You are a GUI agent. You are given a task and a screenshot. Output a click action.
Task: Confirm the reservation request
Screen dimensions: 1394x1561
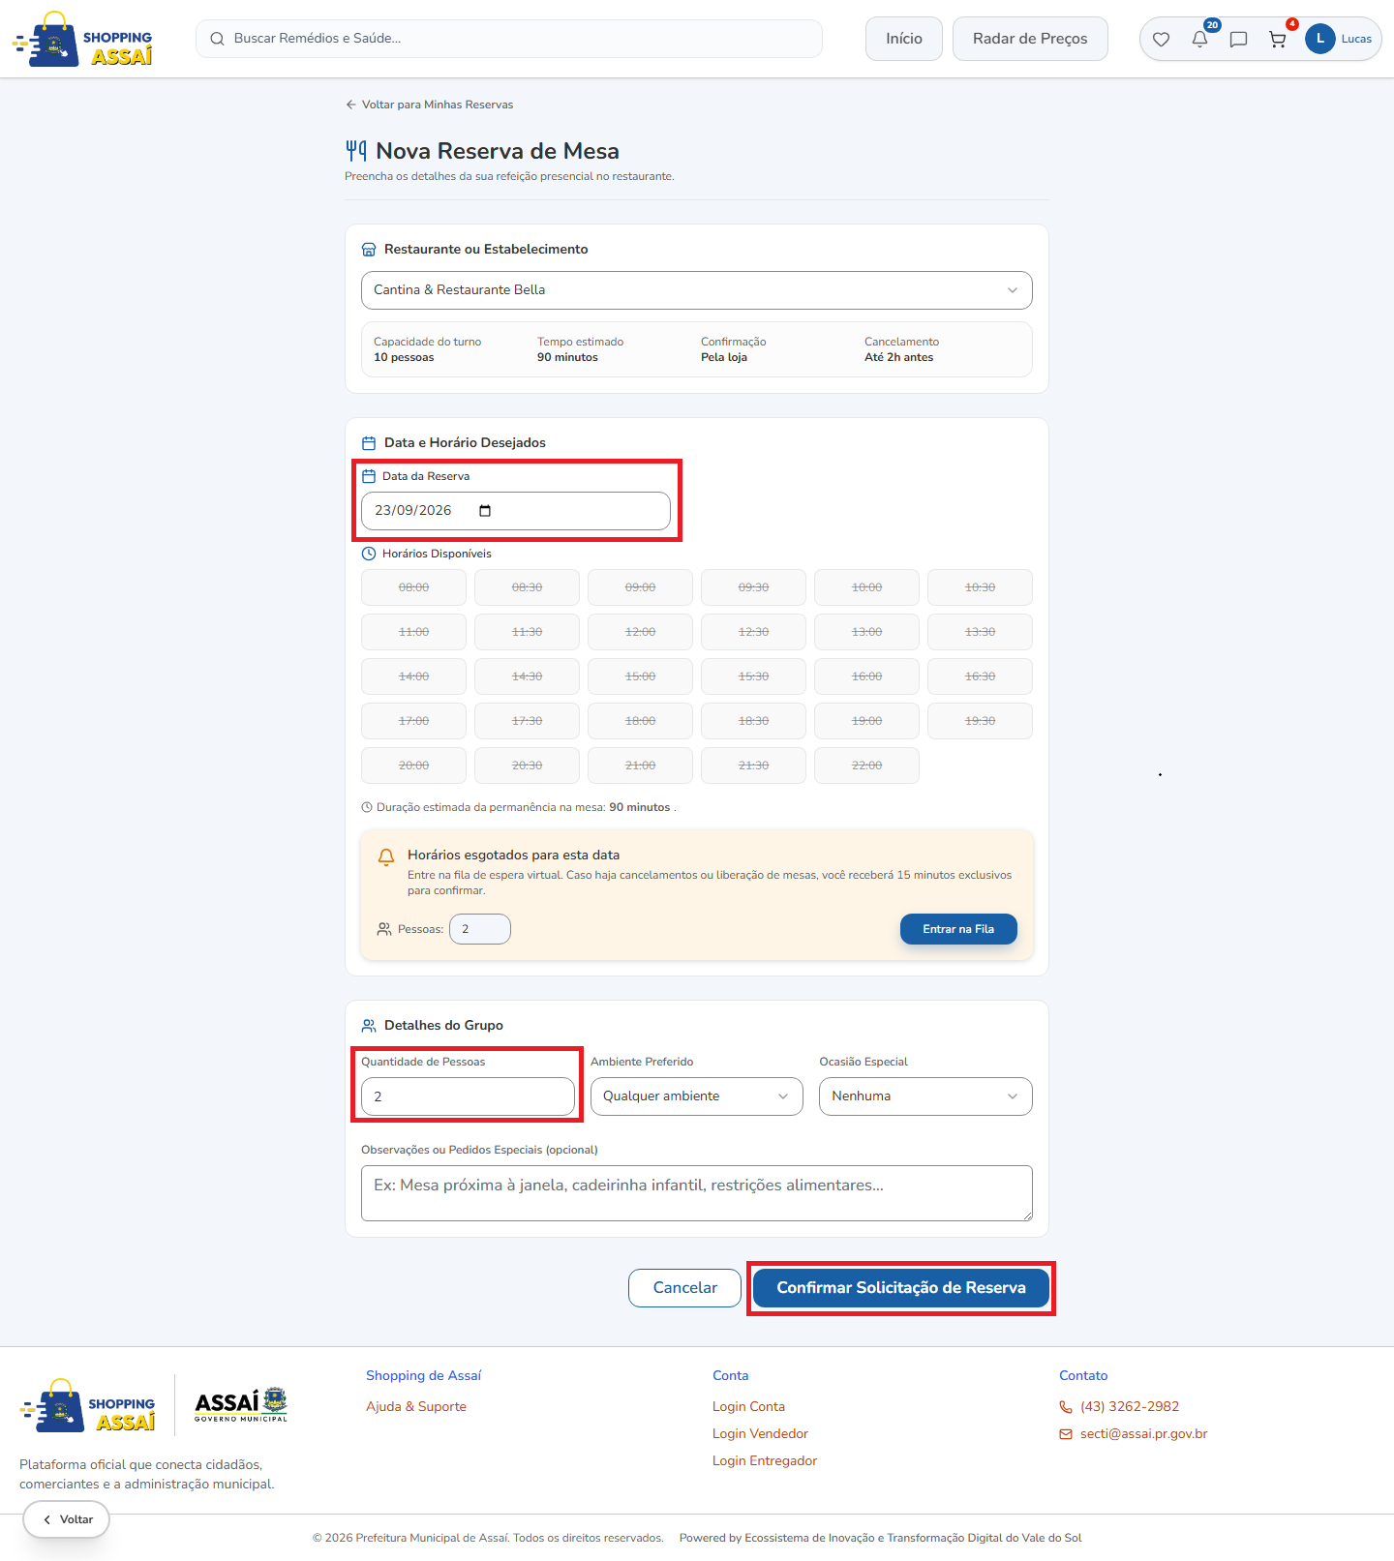pyautogui.click(x=901, y=1288)
